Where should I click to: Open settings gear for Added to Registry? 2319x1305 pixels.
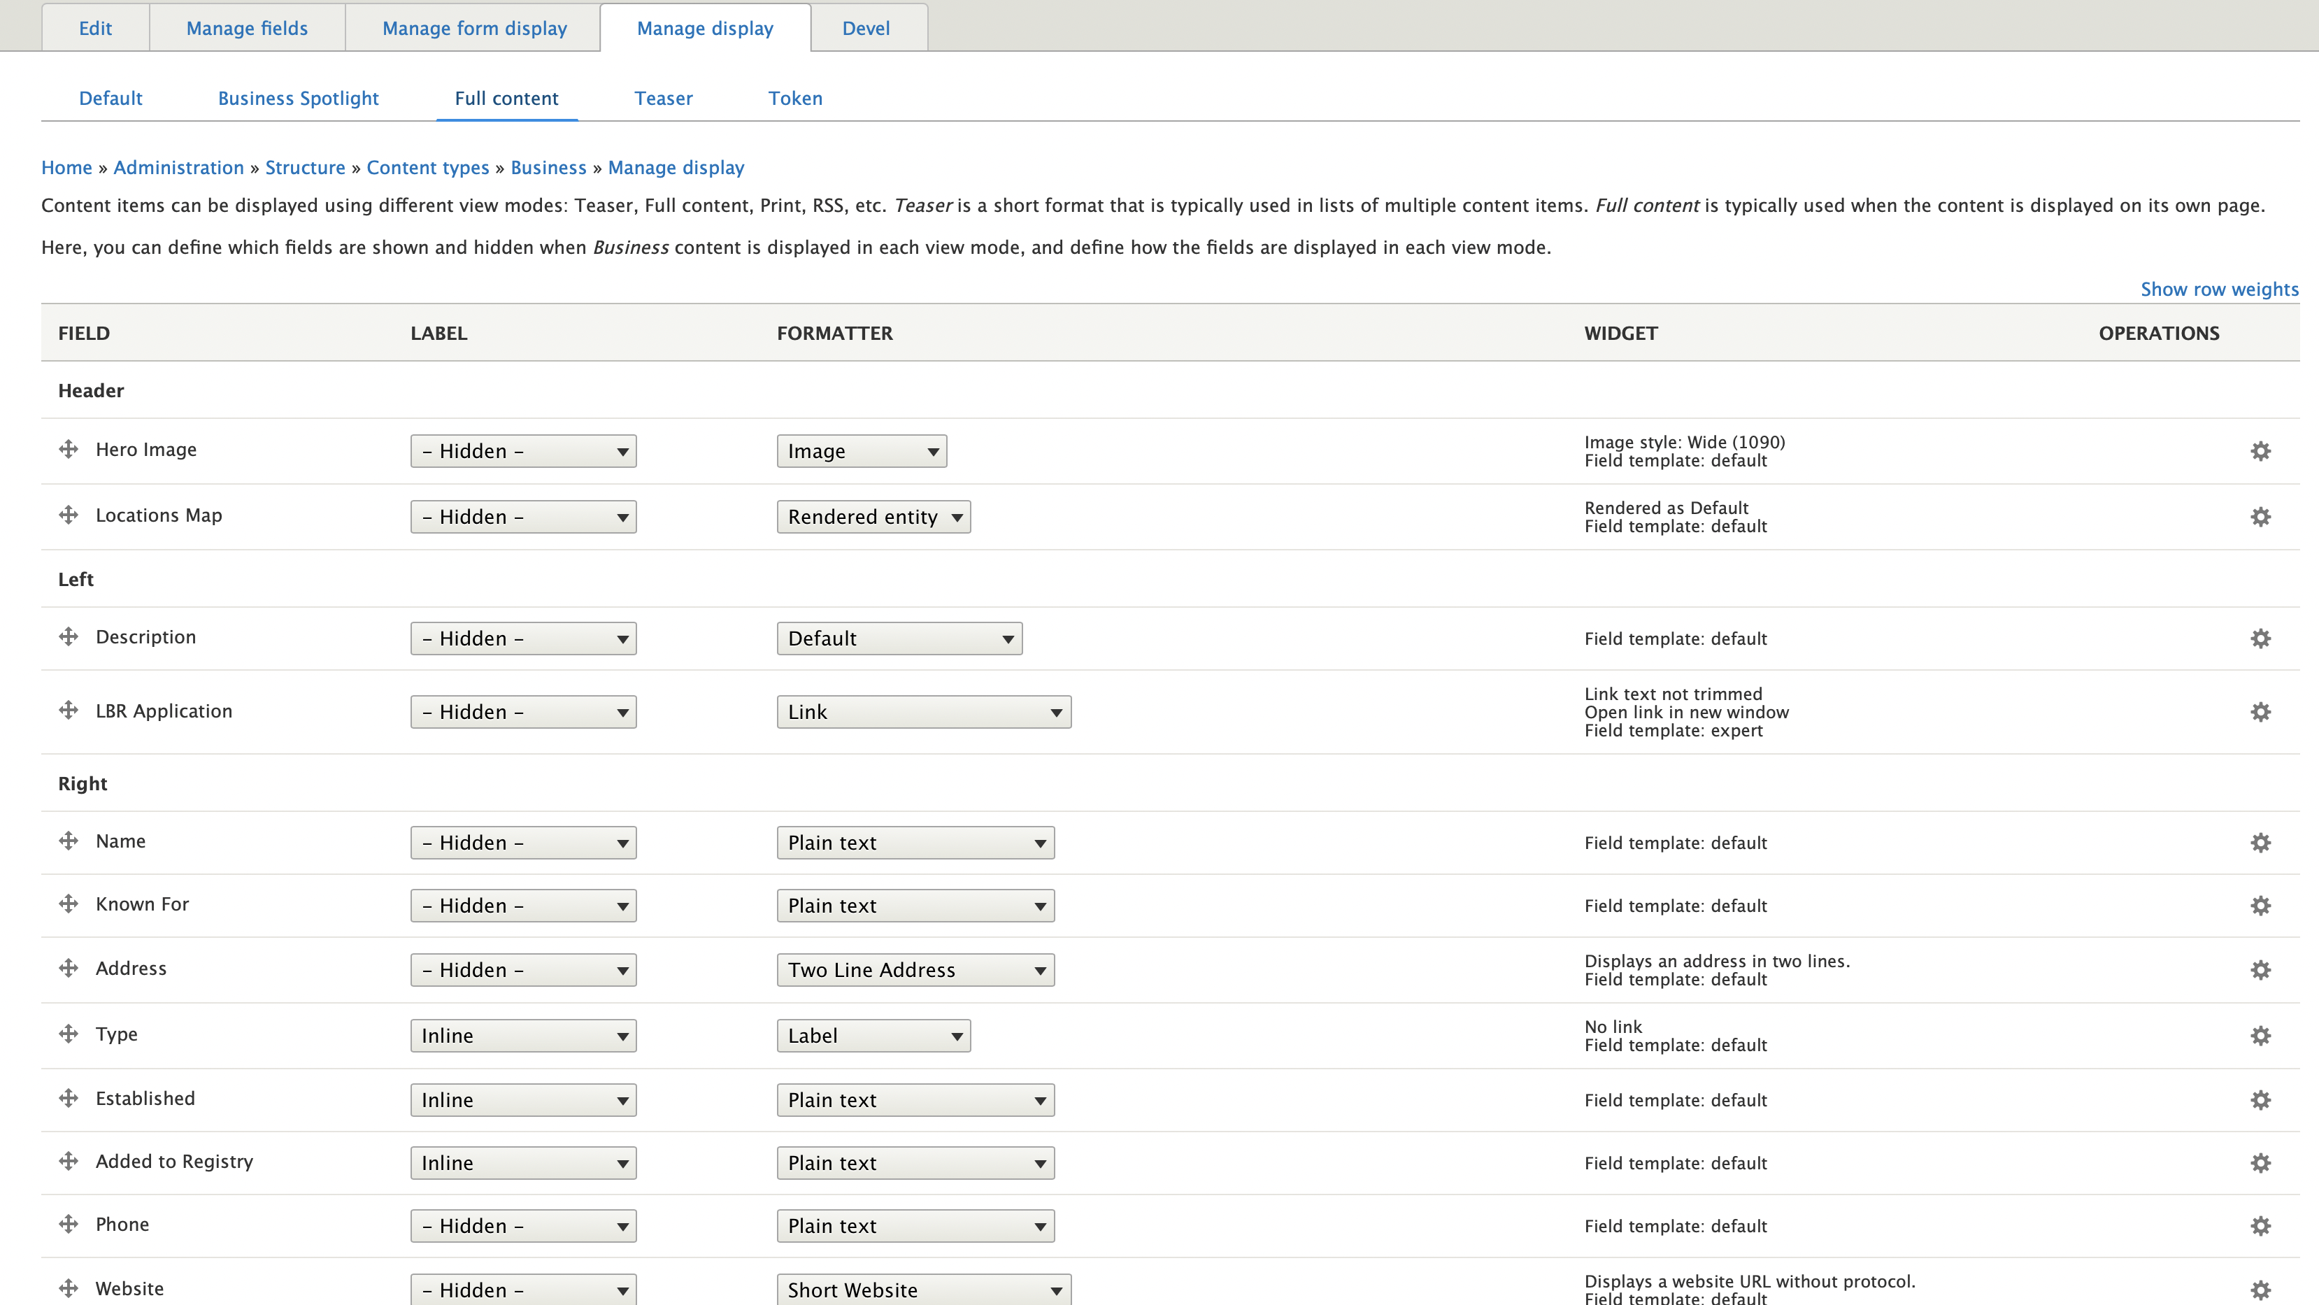coord(2260,1163)
